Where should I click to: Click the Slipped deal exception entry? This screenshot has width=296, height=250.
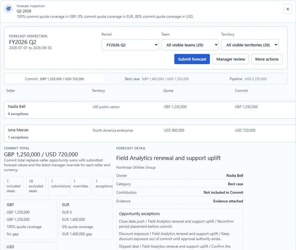pyautogui.click(x=175, y=246)
